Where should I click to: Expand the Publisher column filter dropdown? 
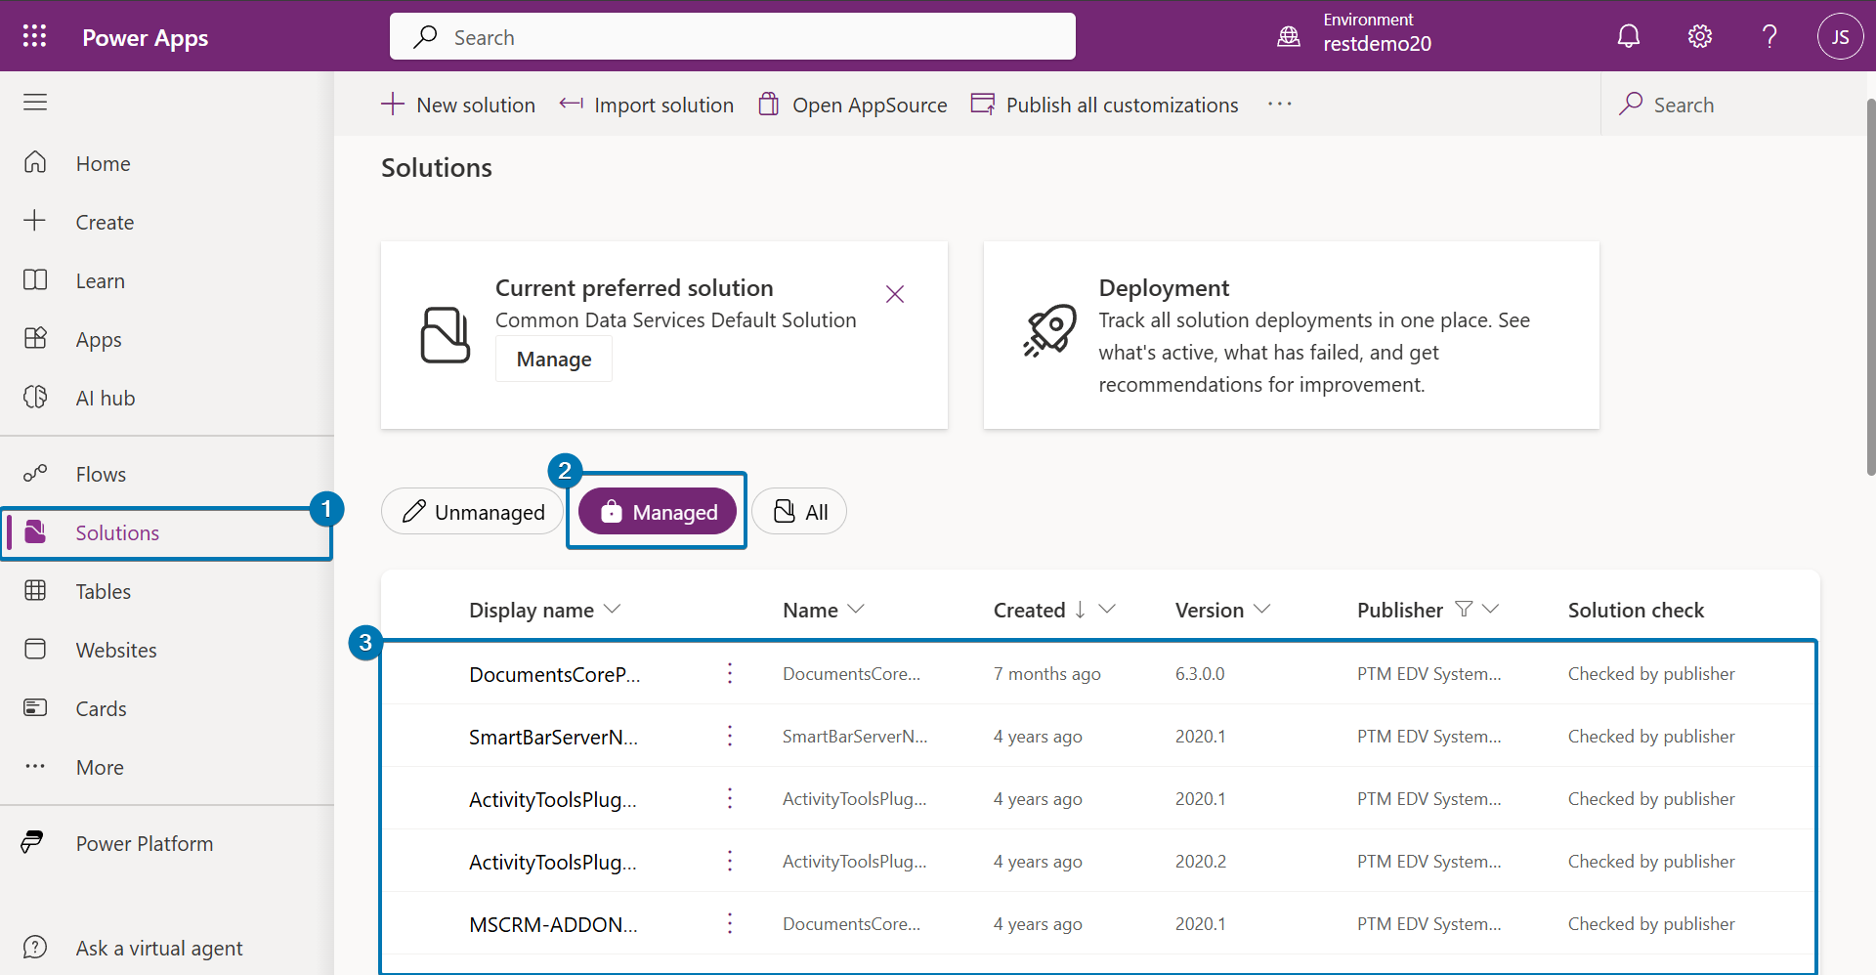tap(1490, 610)
